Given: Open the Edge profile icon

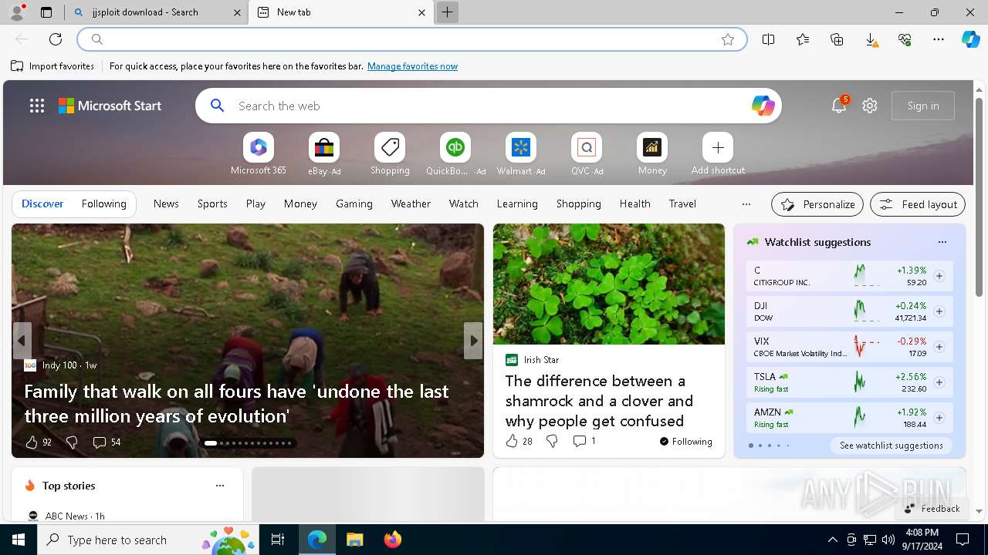Looking at the screenshot, I should pos(16,12).
